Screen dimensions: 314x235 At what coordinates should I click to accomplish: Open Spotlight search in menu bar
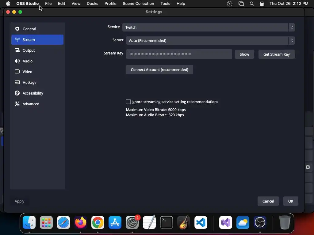(252, 4)
